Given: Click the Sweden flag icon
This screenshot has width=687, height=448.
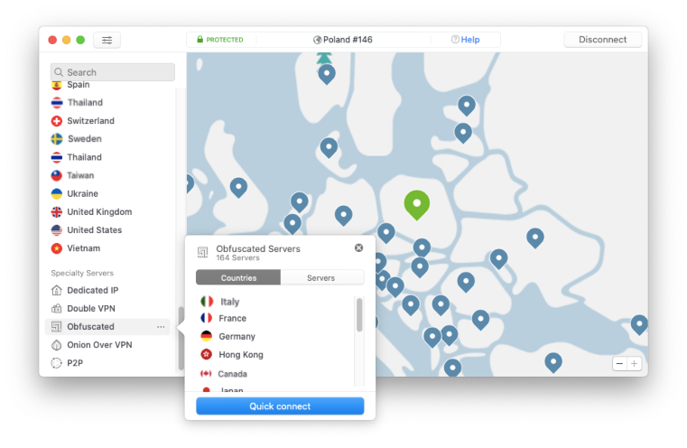Looking at the screenshot, I should (x=57, y=139).
